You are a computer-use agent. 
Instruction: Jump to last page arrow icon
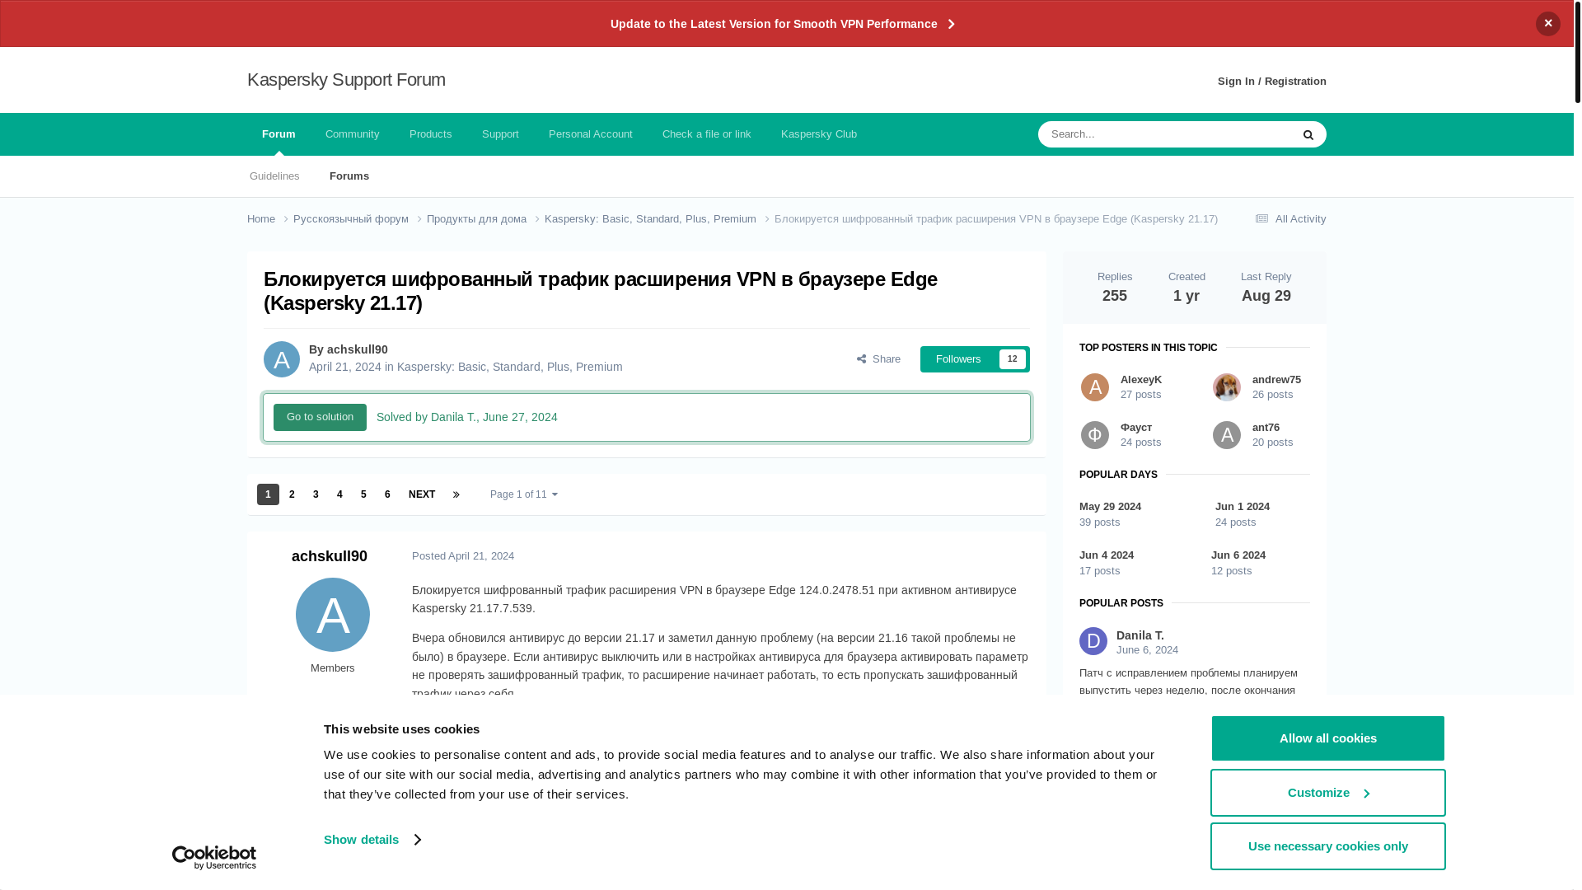point(456,494)
